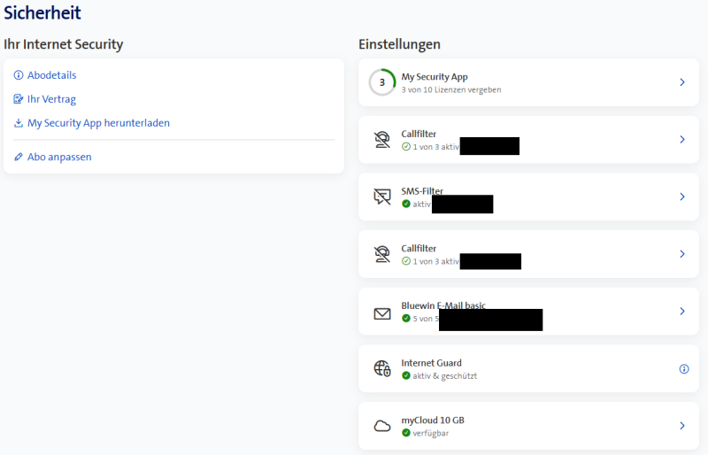This screenshot has height=455, width=708.
Task: Select the My Security App herunterladen link
Action: coord(98,123)
